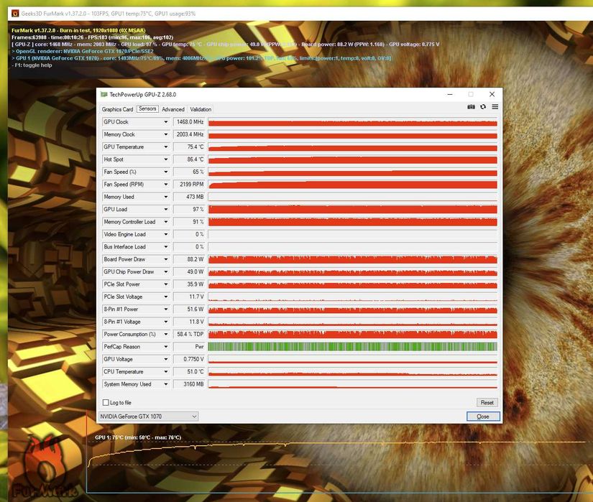Click the Board Power Draw value 88.2 W
Screen dimensions: 593x502
pos(189,259)
